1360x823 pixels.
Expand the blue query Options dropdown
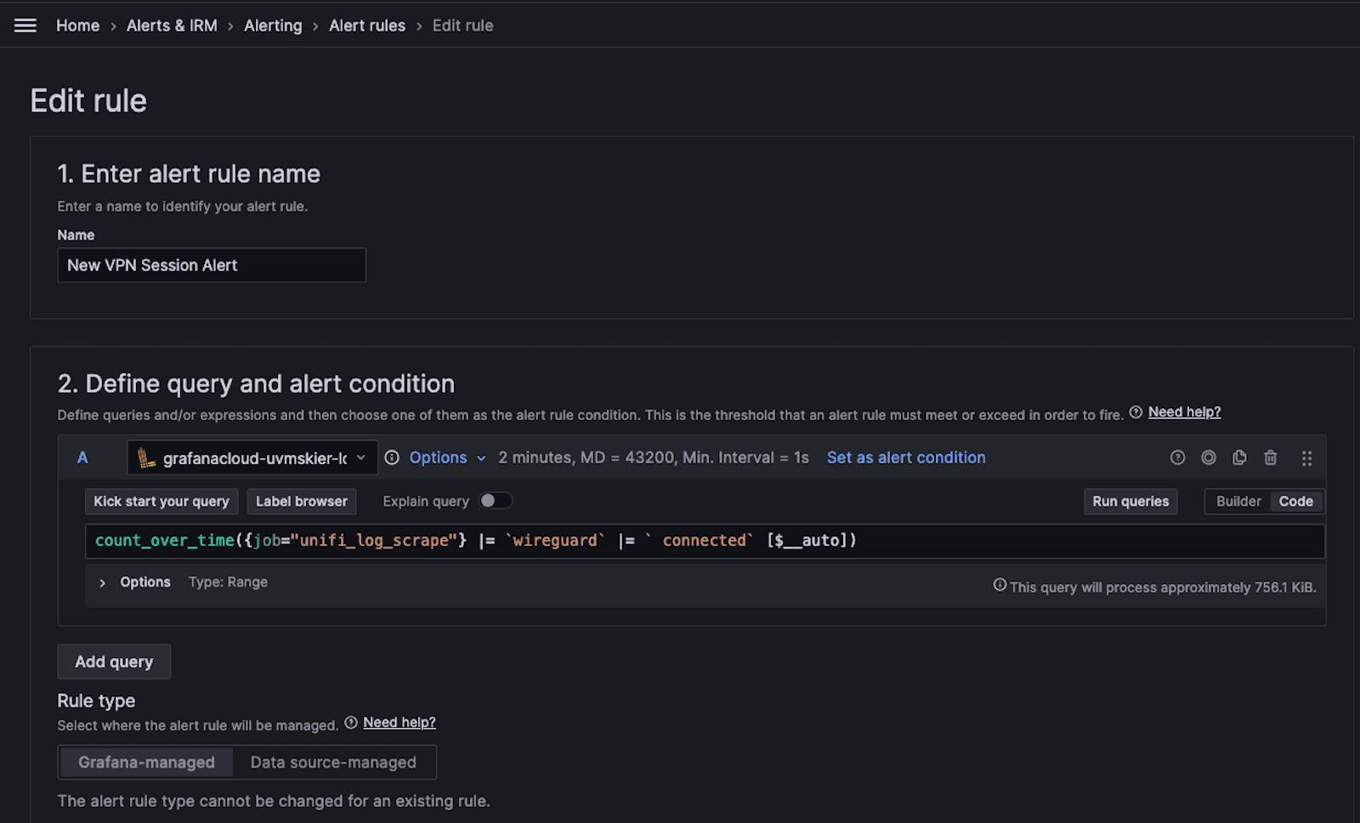pos(447,457)
